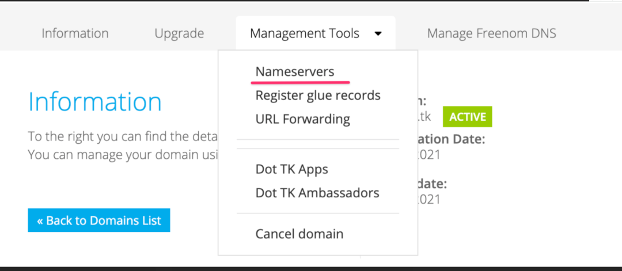Viewport: 622px width, 271px height.
Task: Switch to the Upgrade tab
Action: [179, 33]
